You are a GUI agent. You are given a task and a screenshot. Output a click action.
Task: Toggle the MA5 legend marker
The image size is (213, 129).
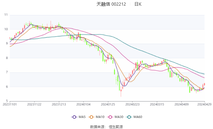[x=74, y=117]
